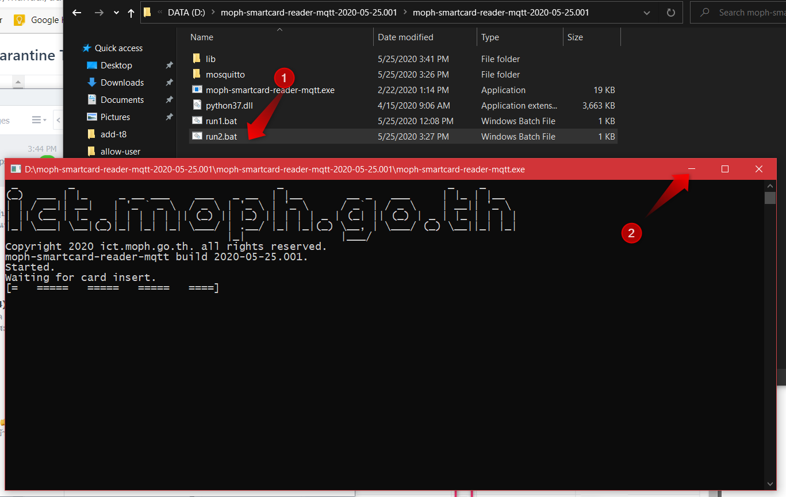Click second path segment in address bar
786x497 pixels.
click(x=309, y=12)
